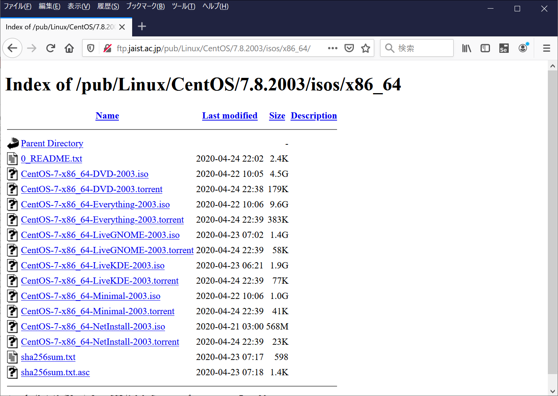
Task: Click icon beside LiveGNOME-2003.iso
Action: (13, 235)
